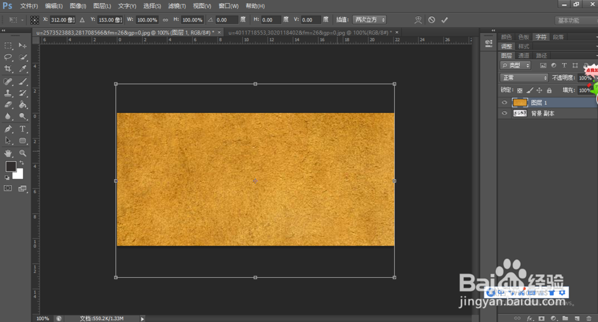This screenshot has height=322, width=598.
Task: Choose the Pen tool
Action: tap(8, 129)
